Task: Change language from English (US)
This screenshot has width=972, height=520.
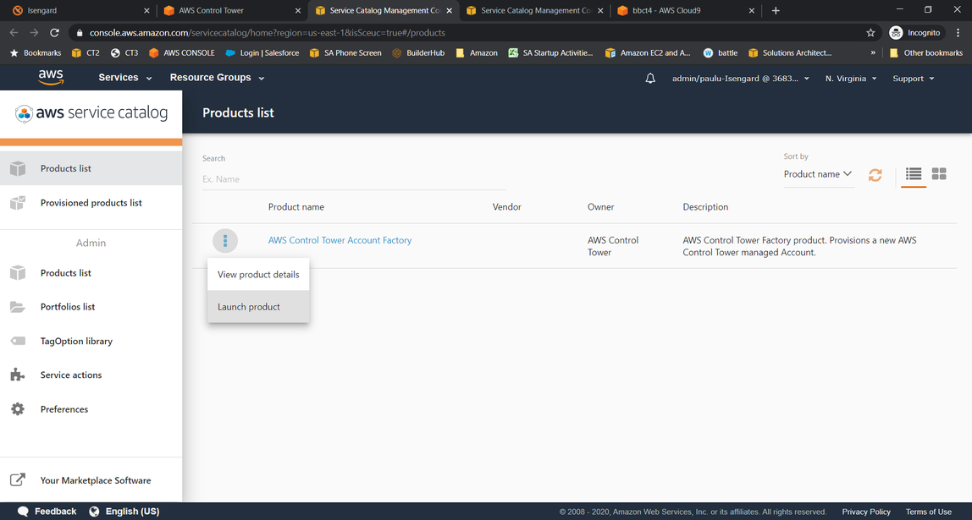Action: click(124, 512)
